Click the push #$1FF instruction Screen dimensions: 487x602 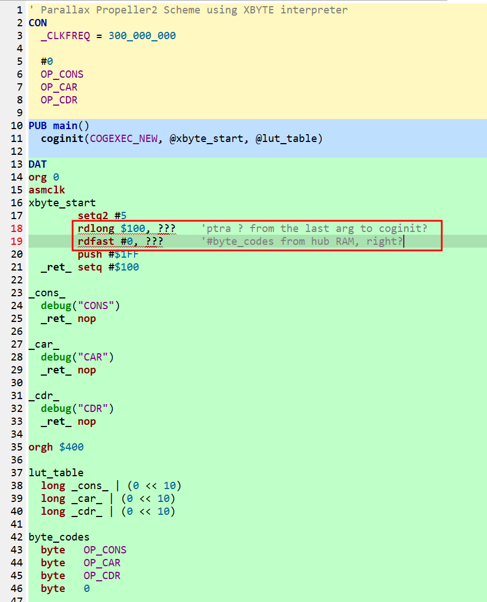(x=108, y=254)
